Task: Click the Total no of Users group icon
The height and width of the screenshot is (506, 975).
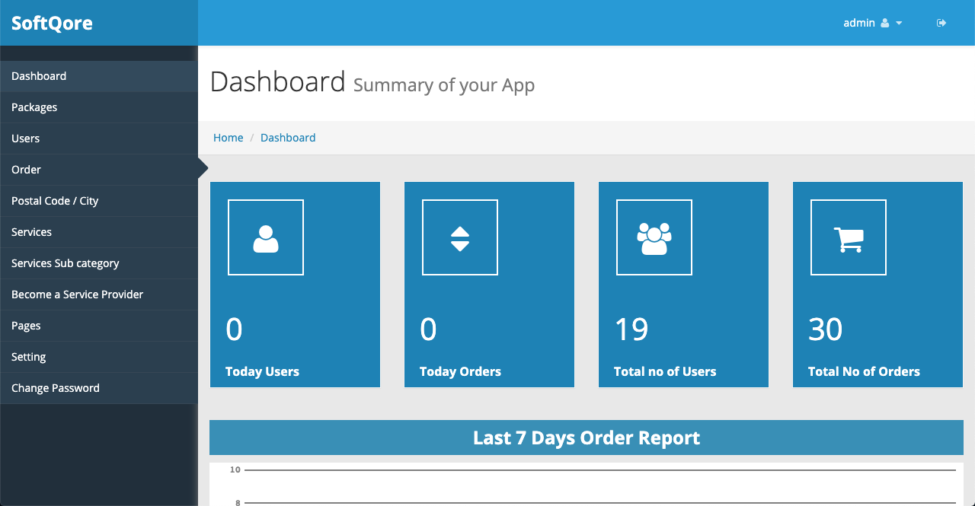Action: (x=654, y=238)
